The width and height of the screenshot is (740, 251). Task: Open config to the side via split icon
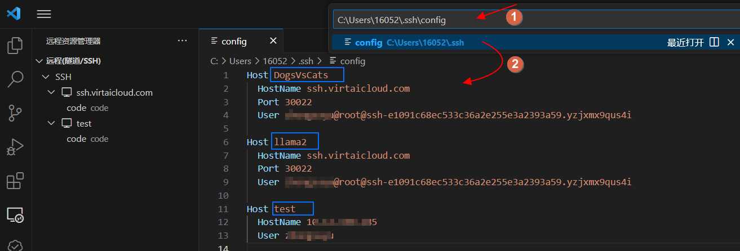click(714, 42)
